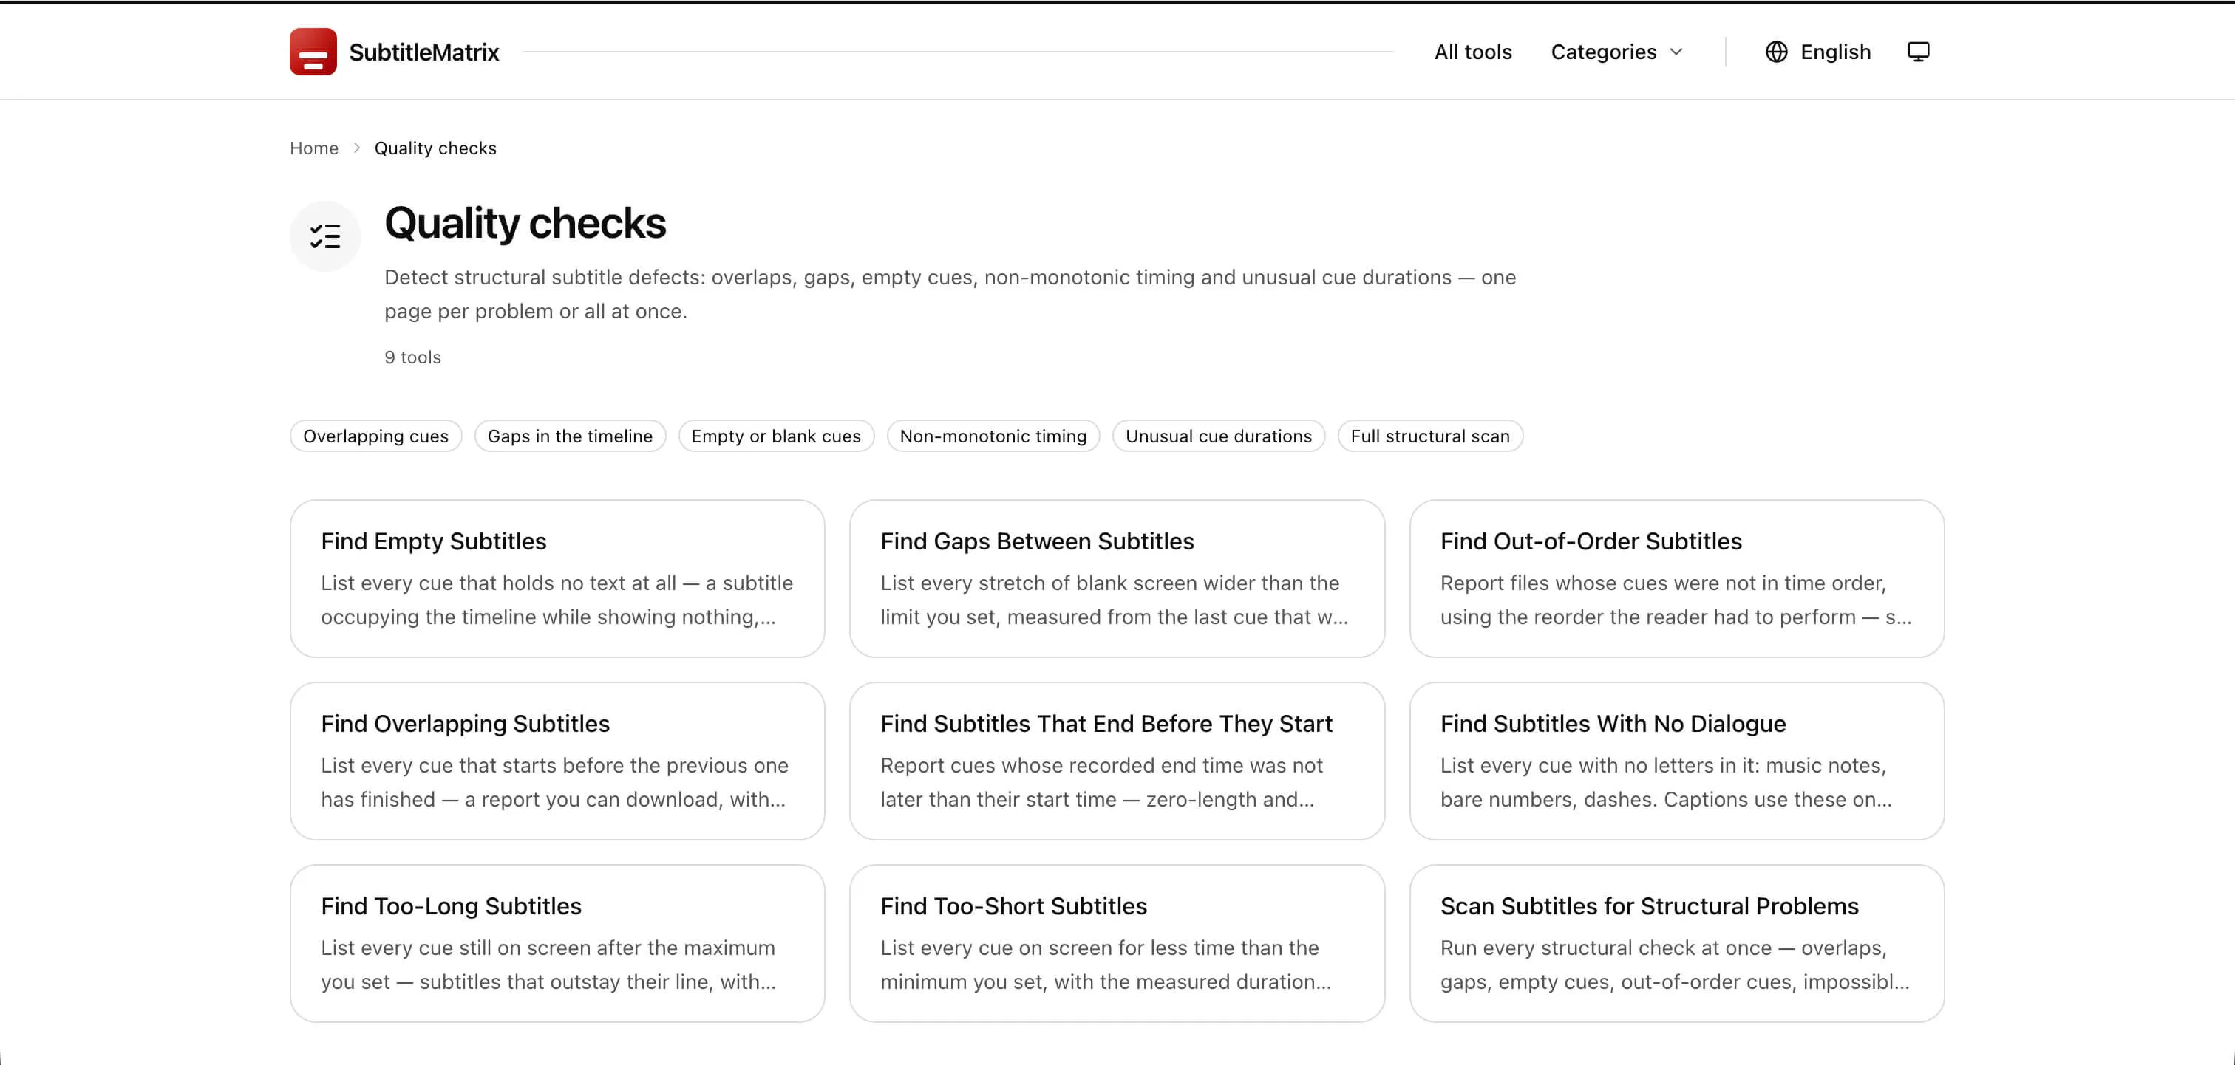Select the Non-monotonic timing chip
The image size is (2235, 1065).
[993, 436]
